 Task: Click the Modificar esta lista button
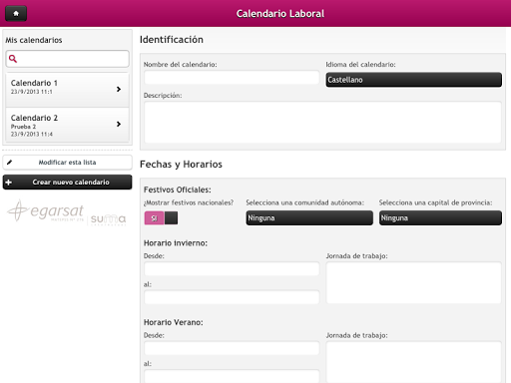[x=67, y=163]
